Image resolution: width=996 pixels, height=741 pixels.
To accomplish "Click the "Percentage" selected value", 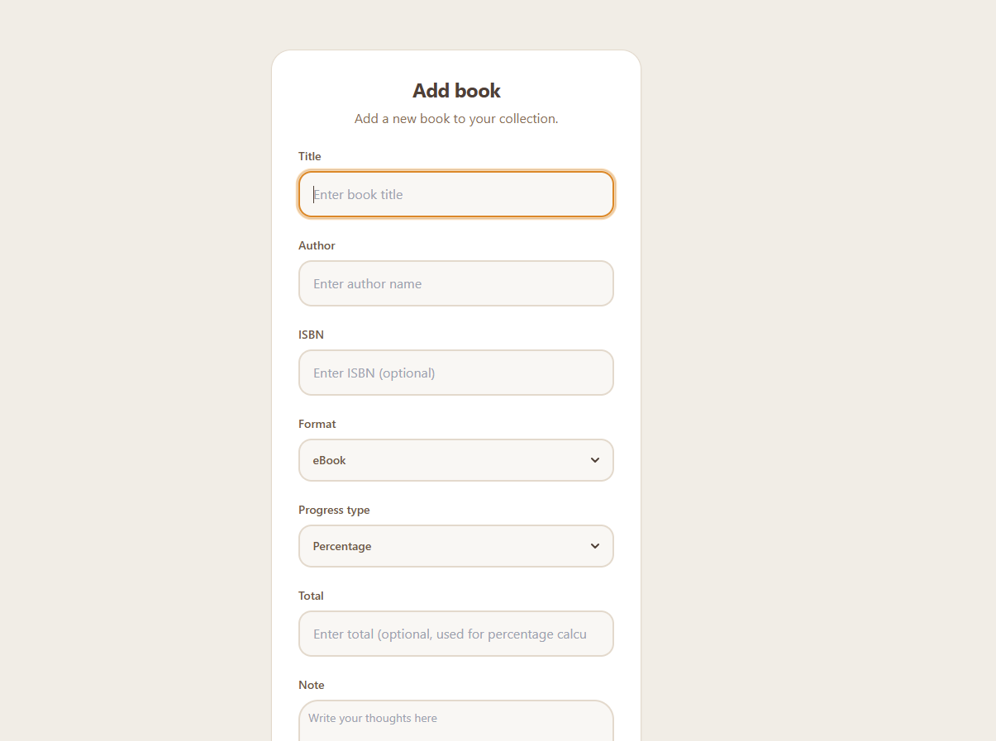I will 342,546.
